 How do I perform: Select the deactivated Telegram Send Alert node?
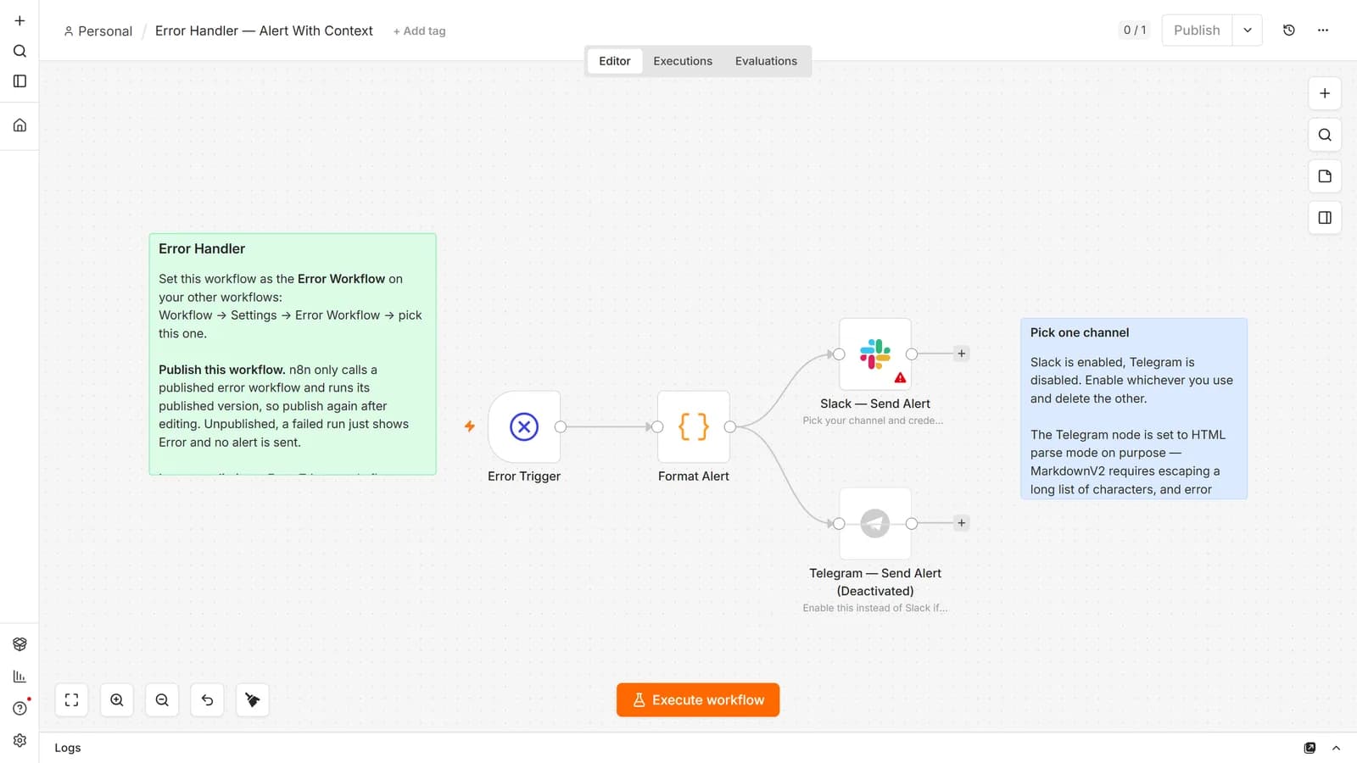click(x=875, y=524)
